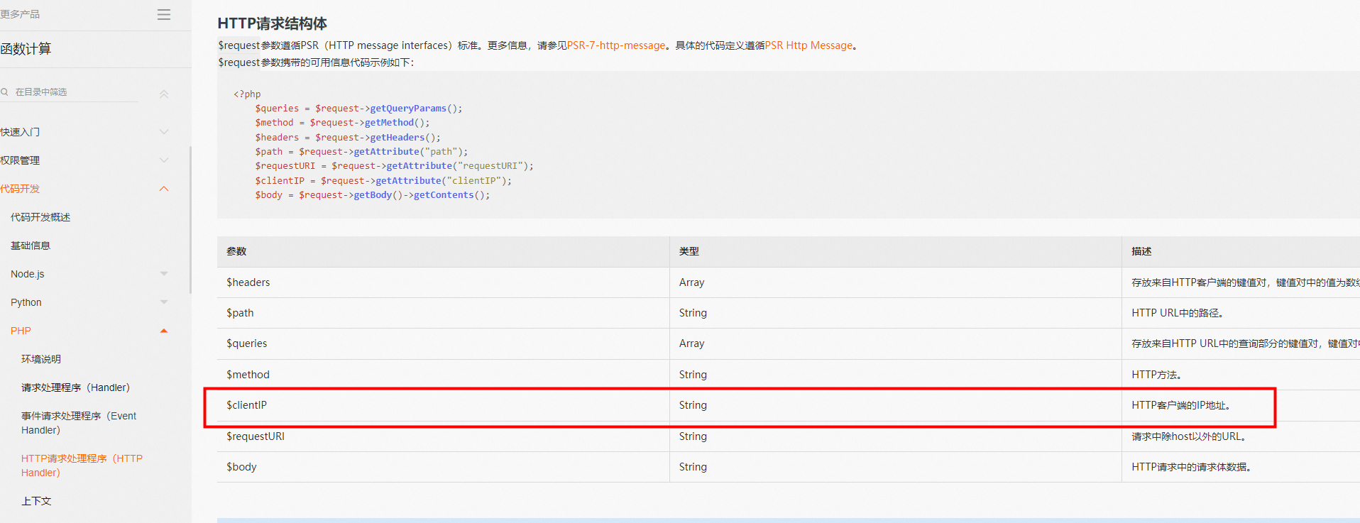Click the sidebar vertical scrollbar
The image size is (1360, 523).
click(190, 220)
